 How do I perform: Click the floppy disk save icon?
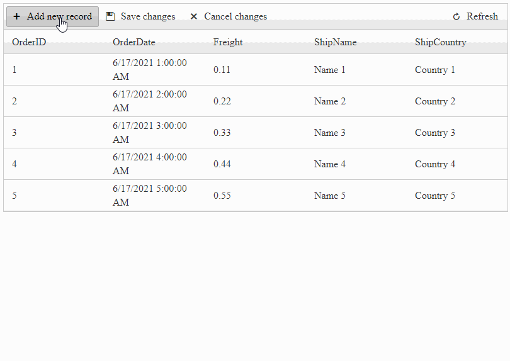[x=110, y=16]
